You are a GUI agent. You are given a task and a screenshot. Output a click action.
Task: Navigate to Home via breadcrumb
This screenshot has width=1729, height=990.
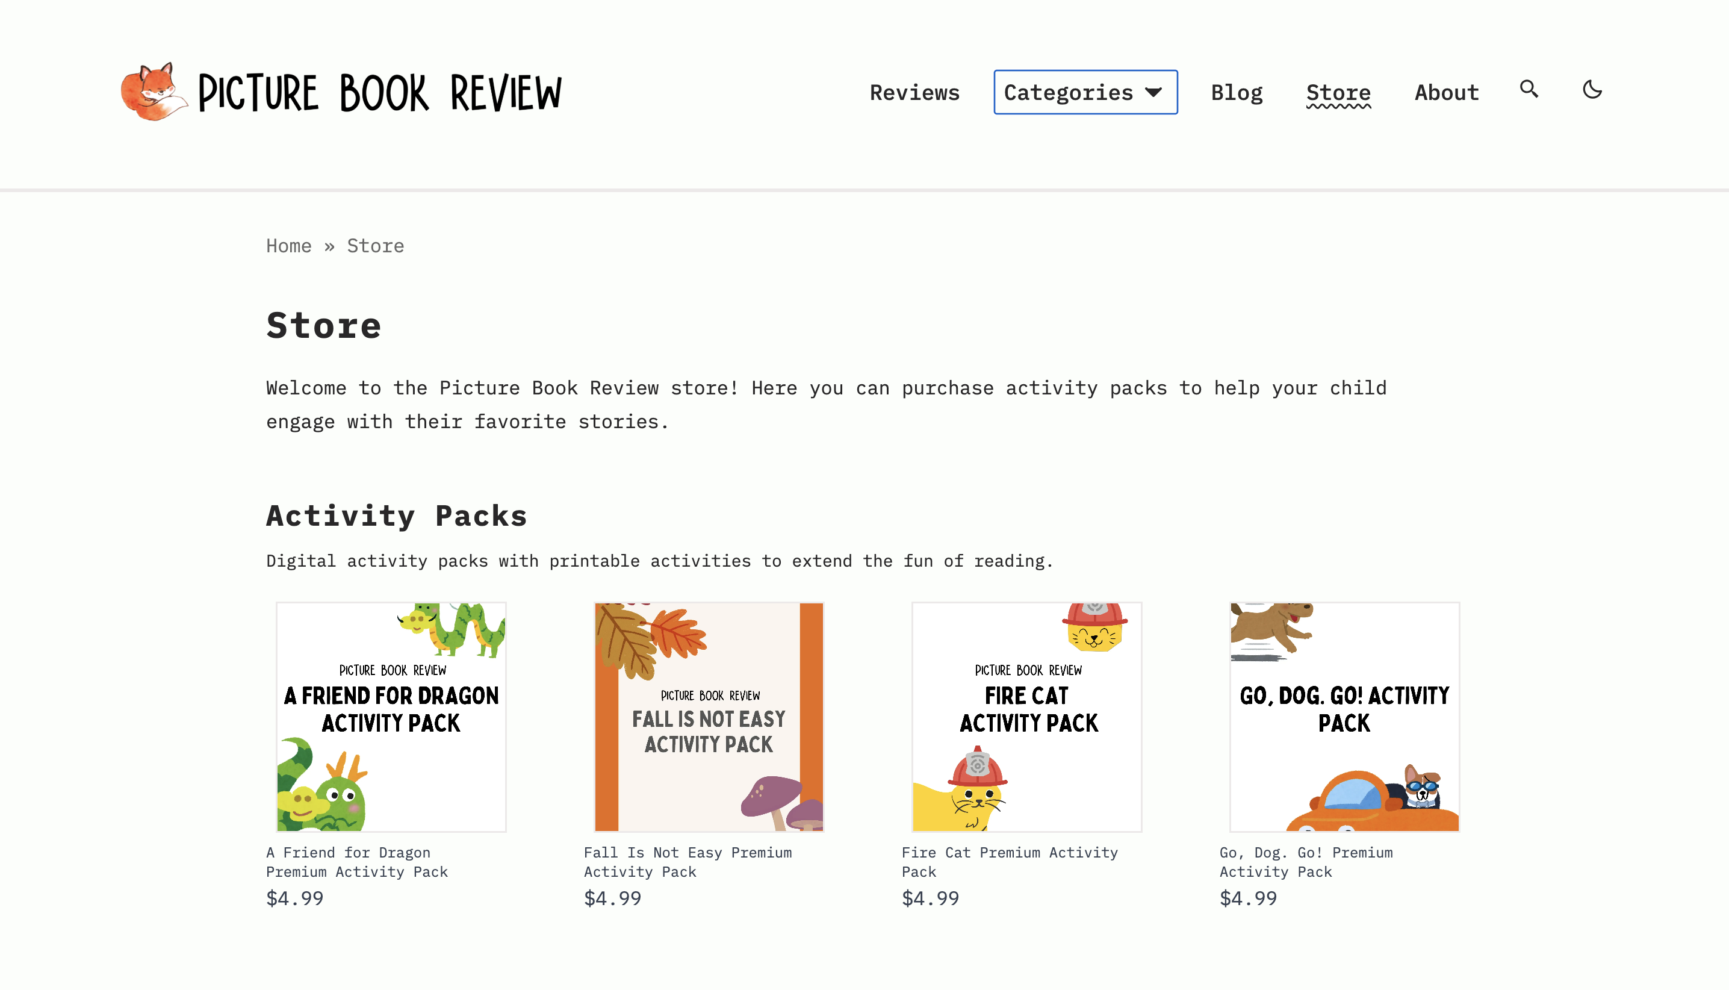[x=289, y=246]
